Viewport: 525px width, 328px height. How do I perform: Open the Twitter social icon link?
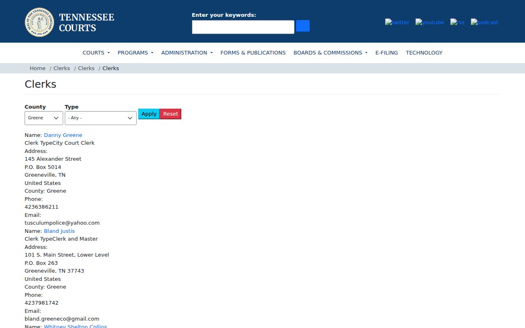click(x=397, y=22)
